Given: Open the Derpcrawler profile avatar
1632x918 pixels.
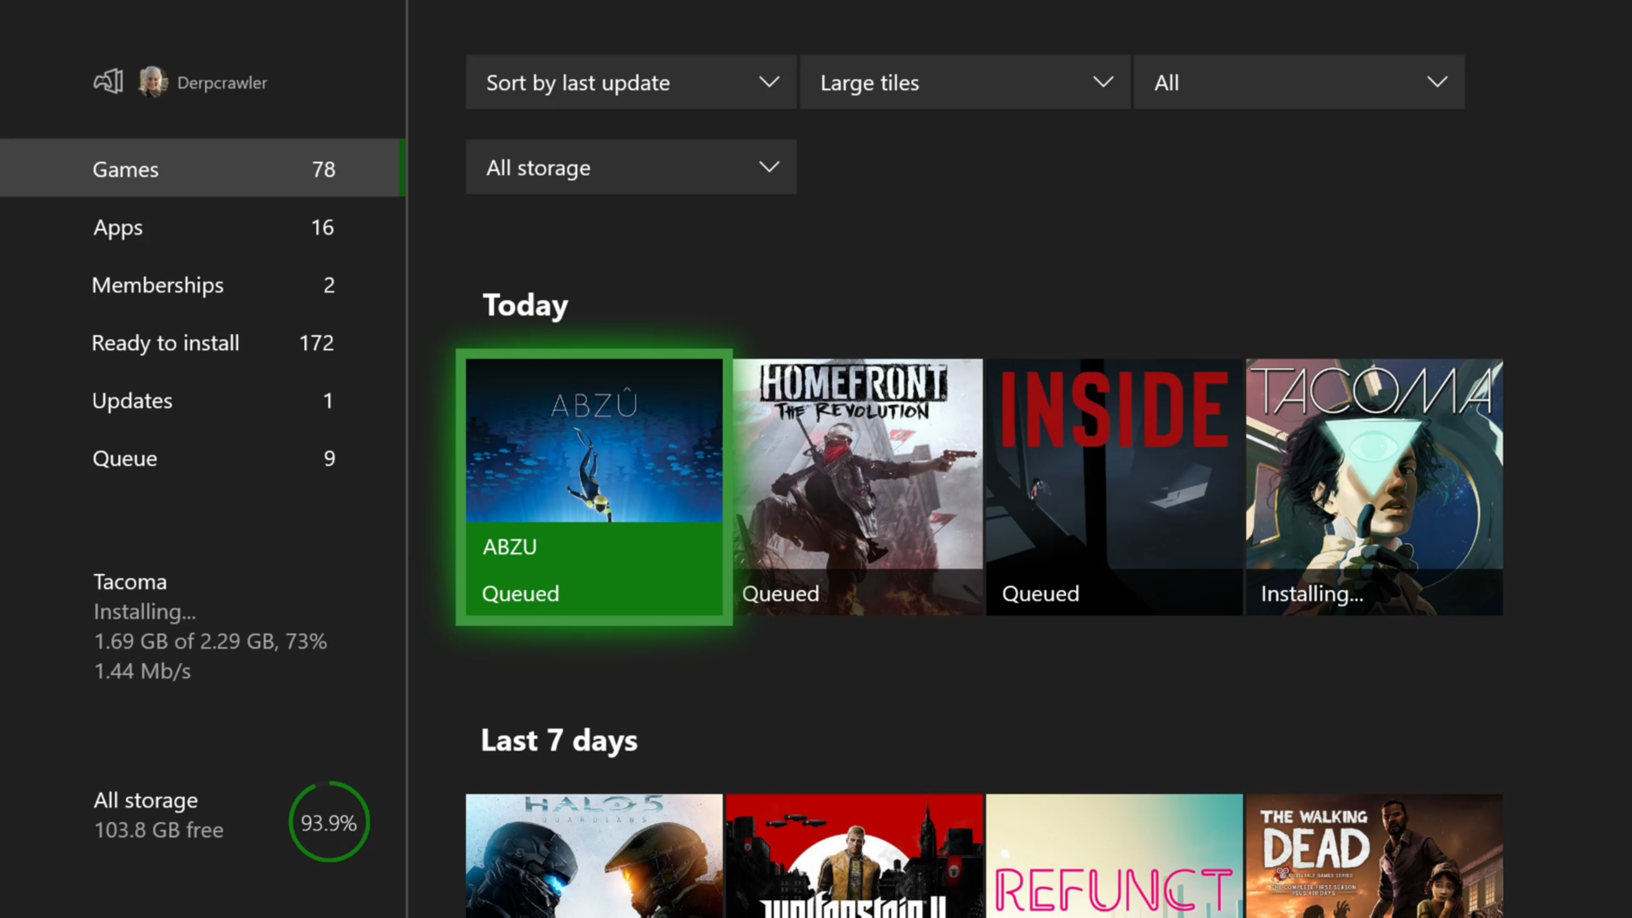Looking at the screenshot, I should click(153, 82).
